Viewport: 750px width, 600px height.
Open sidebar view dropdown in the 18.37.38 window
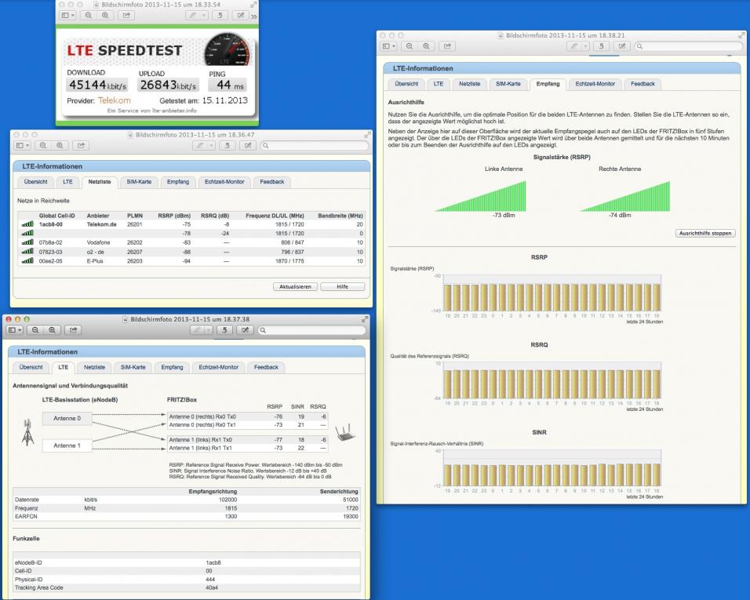coord(15,330)
